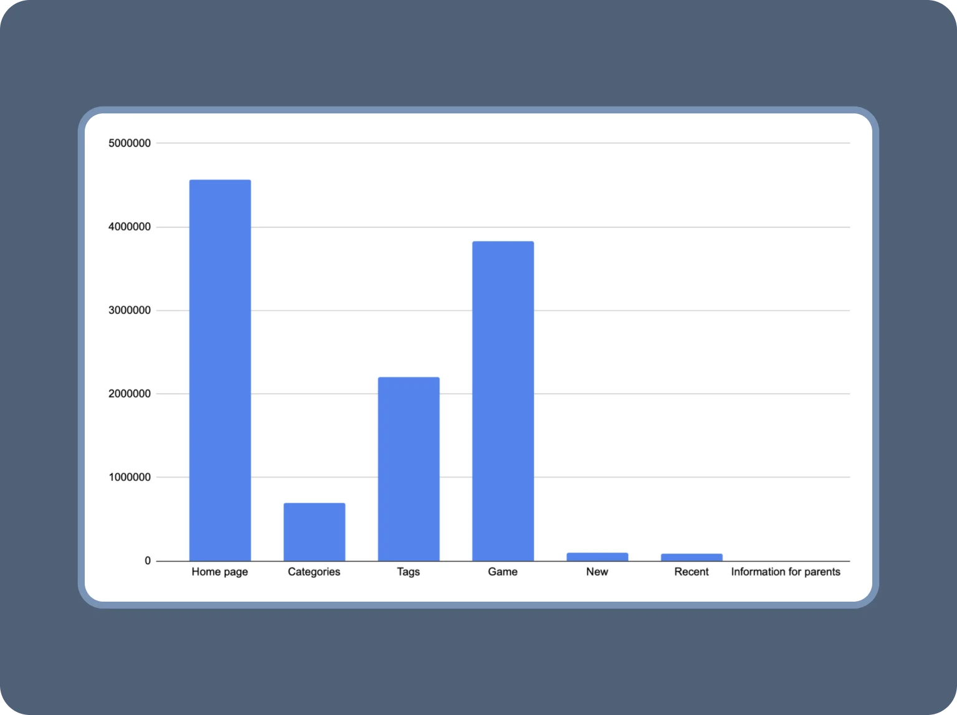Viewport: 957px width, 715px height.
Task: Select the 'Information for parents' label
Action: pyautogui.click(x=786, y=572)
